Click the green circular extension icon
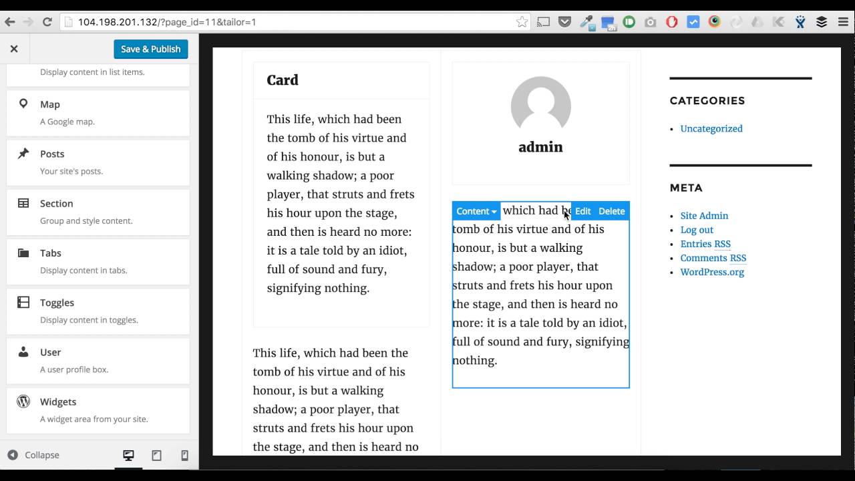This screenshot has width=855, height=481. (629, 22)
